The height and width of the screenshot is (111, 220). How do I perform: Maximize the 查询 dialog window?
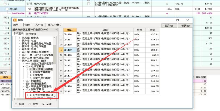pos(178,20)
